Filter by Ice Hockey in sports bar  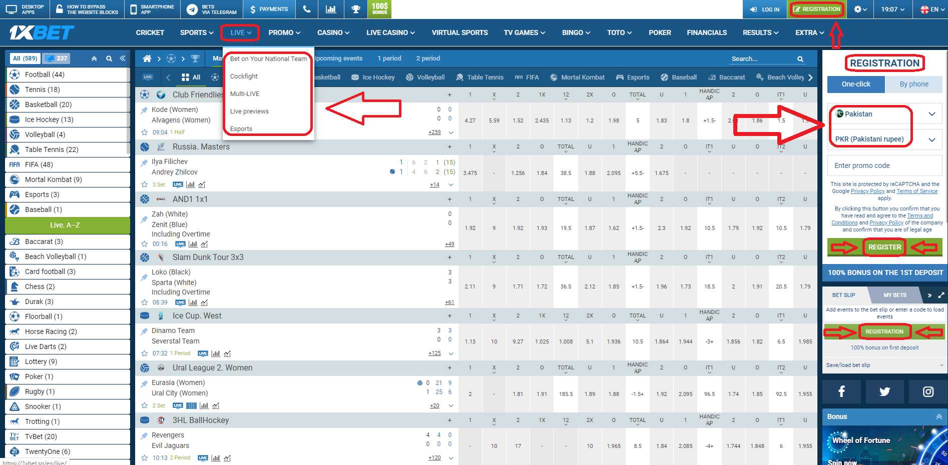[x=373, y=77]
